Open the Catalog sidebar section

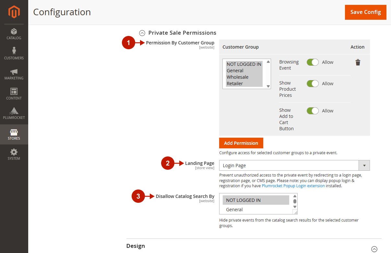click(x=14, y=34)
